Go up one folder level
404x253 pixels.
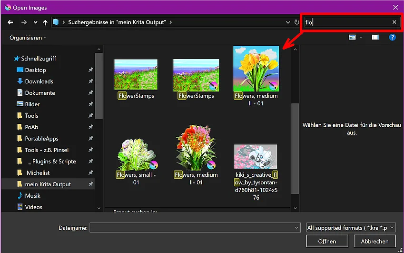coord(45,22)
